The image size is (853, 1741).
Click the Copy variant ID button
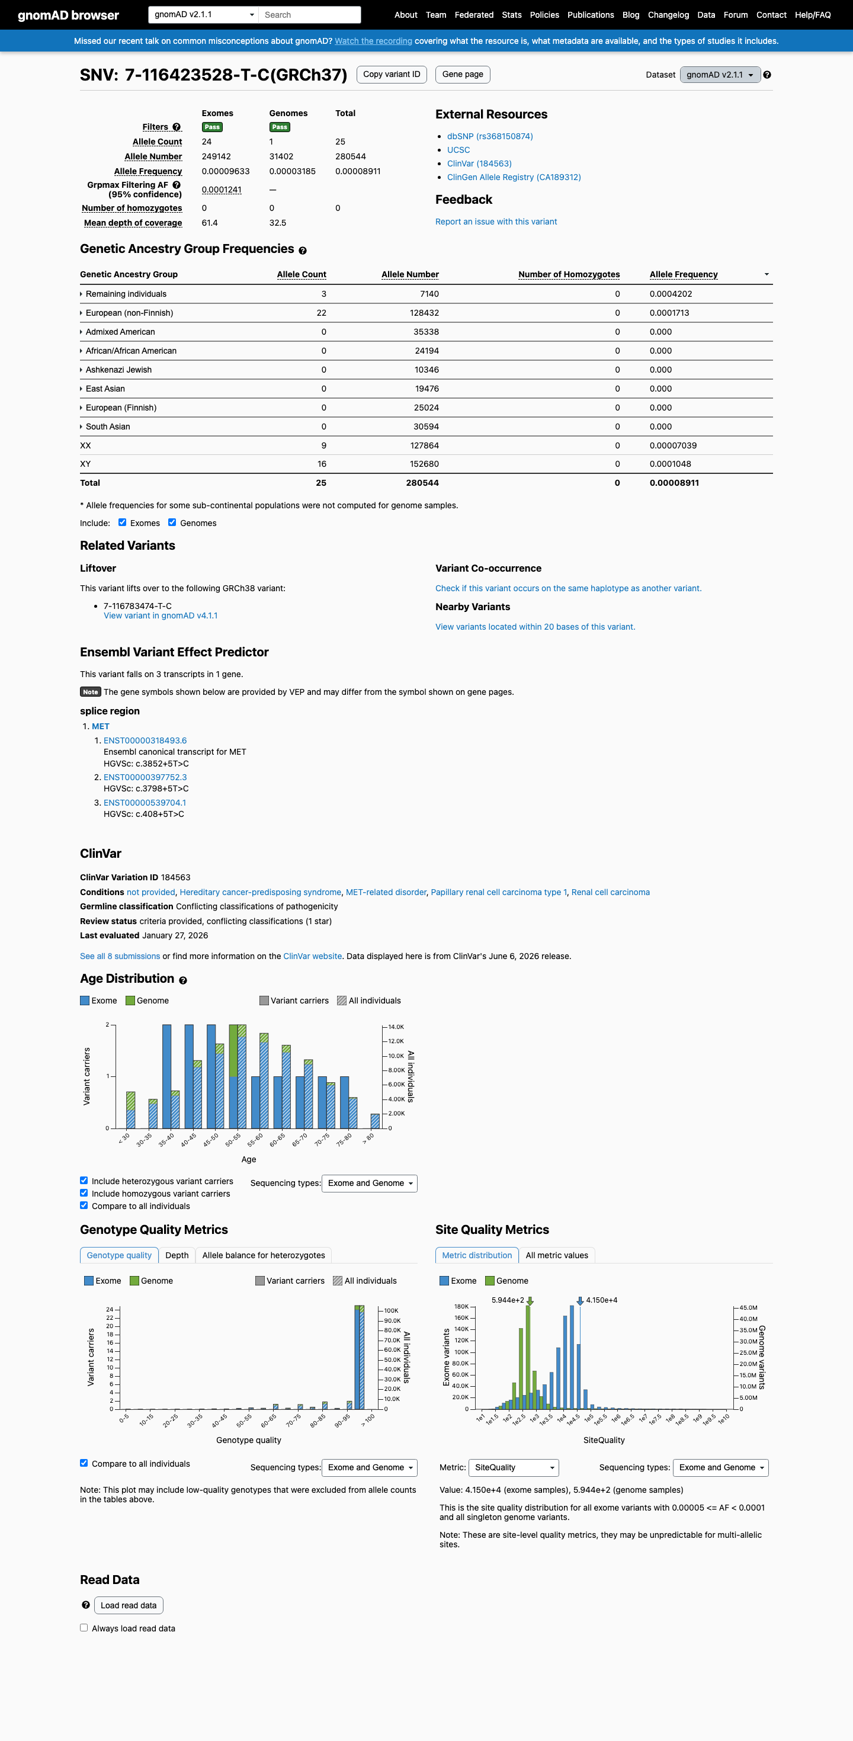tap(392, 75)
